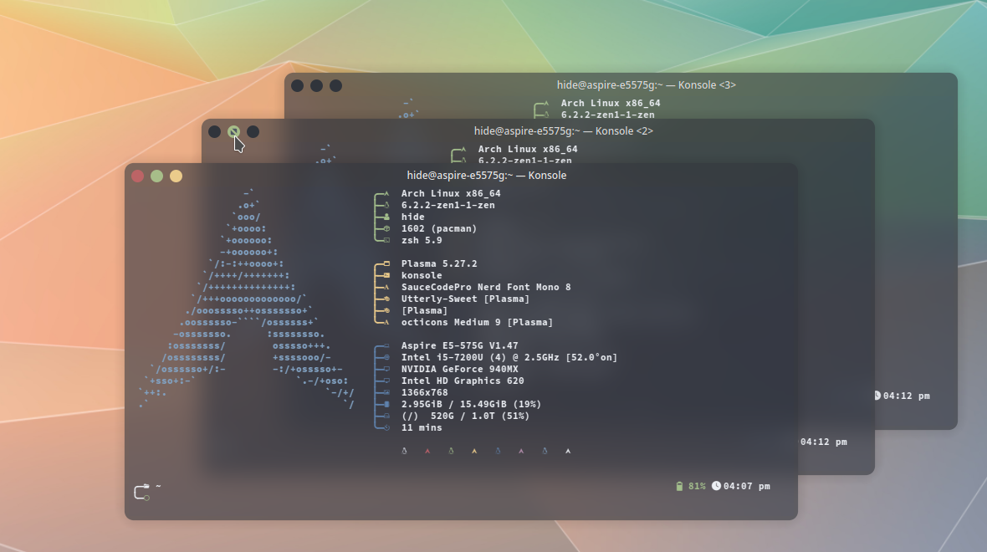
Task: Click the 'NVIDIA GeForce 940MX' text
Action: click(459, 369)
